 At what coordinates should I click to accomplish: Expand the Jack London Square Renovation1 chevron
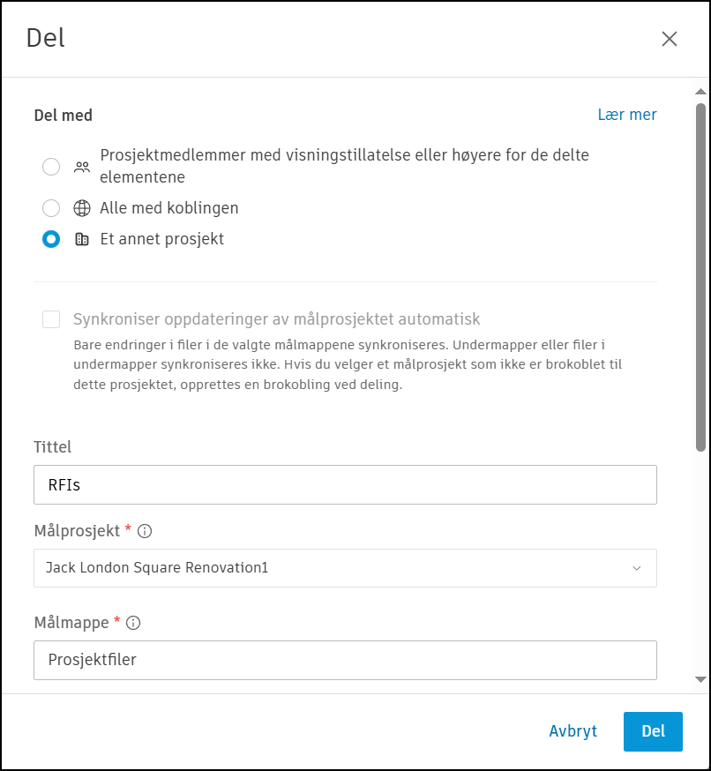pyautogui.click(x=637, y=568)
